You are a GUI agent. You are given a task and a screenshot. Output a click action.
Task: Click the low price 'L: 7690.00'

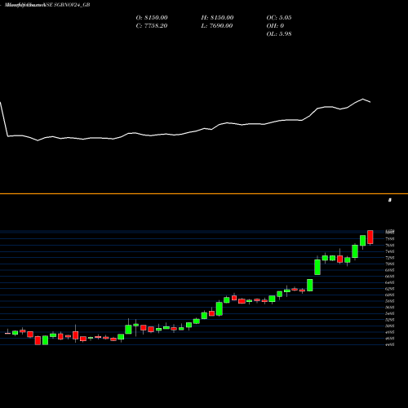point(217,26)
